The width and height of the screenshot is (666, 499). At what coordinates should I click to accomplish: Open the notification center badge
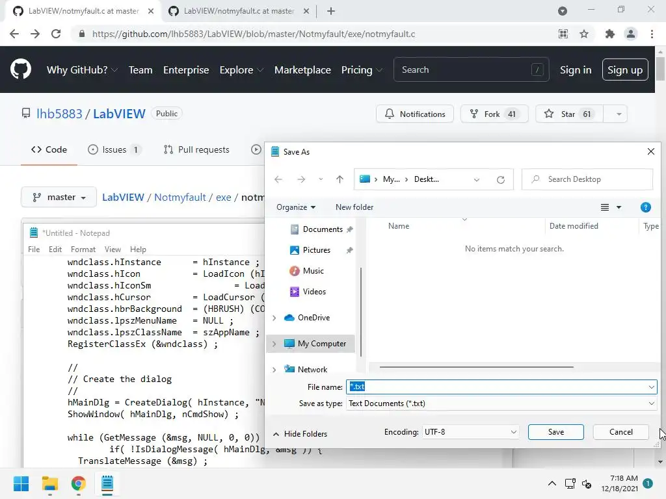648,483
